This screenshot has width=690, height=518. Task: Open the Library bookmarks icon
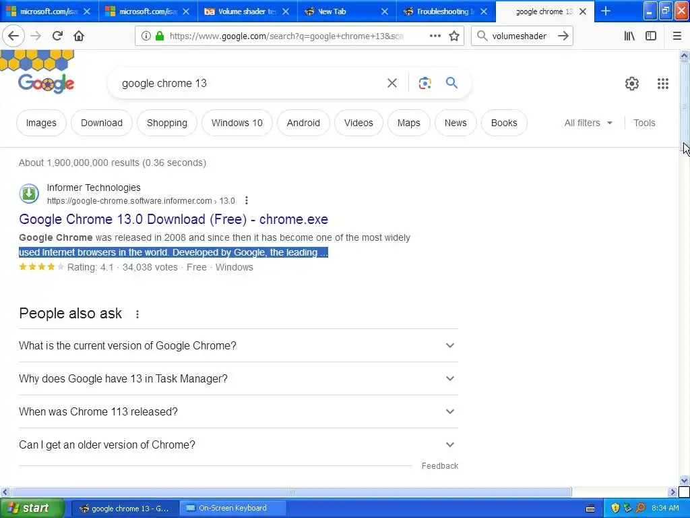click(629, 36)
